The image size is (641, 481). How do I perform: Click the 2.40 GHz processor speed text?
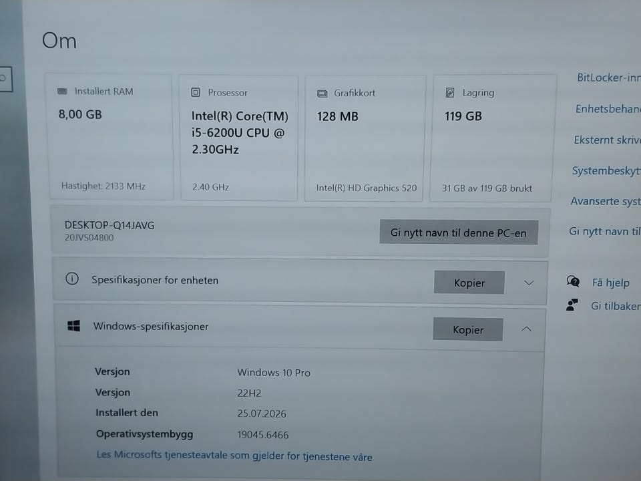[210, 187]
